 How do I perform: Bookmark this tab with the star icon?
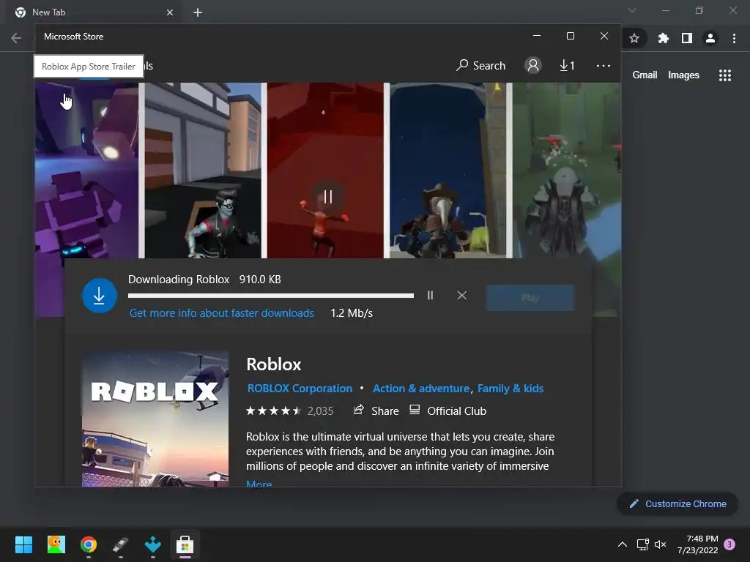[634, 38]
